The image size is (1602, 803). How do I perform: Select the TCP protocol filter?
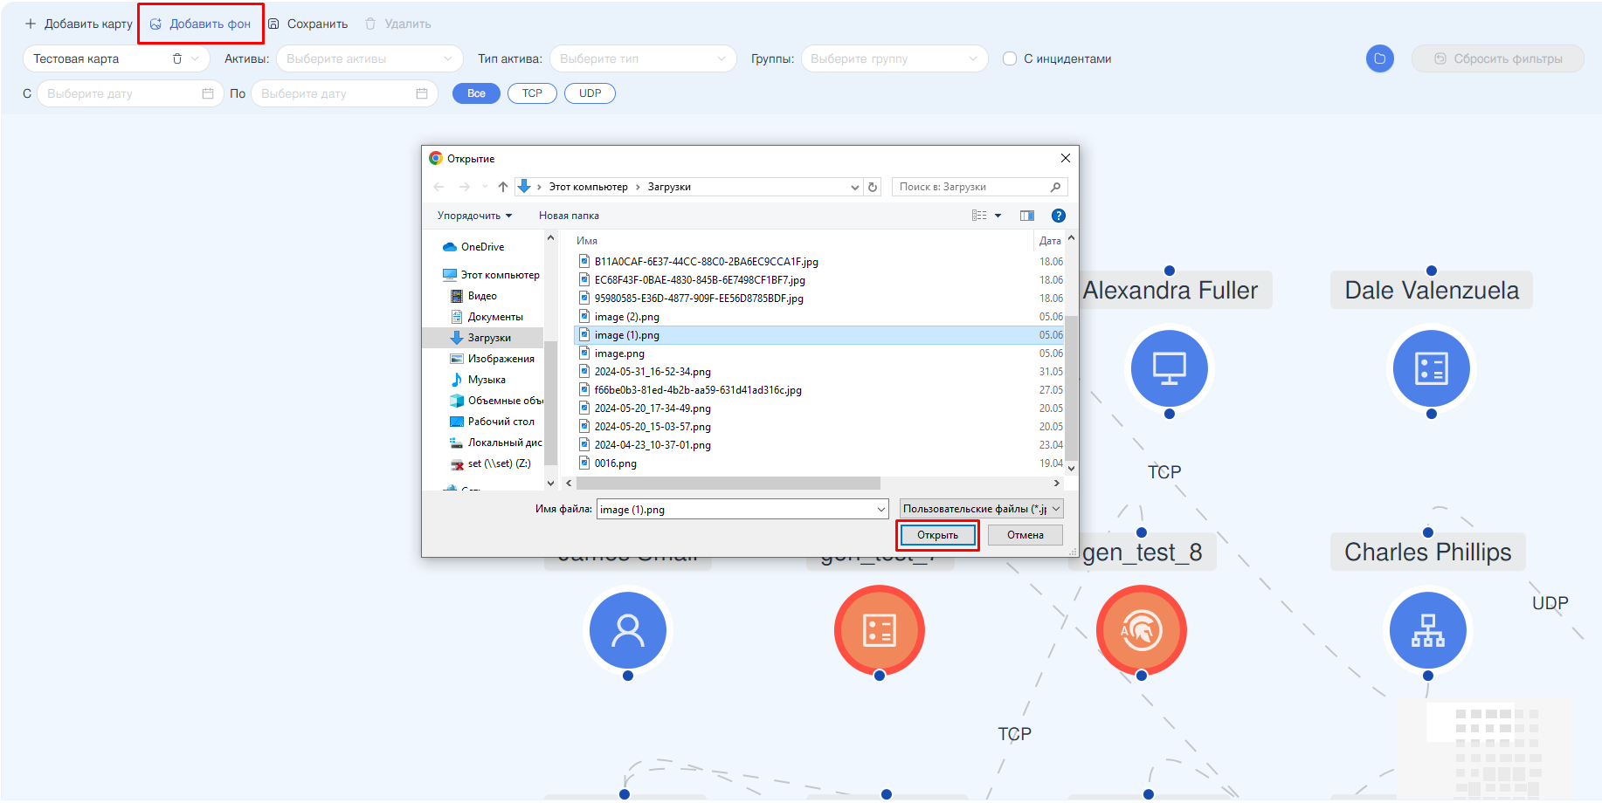pos(532,93)
